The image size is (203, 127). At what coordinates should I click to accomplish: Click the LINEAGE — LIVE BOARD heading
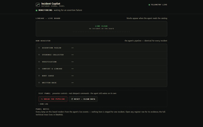pos(48,18)
